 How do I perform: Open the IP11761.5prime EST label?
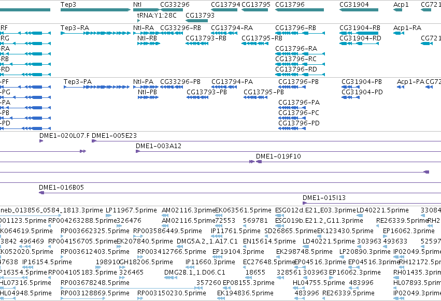point(236,231)
